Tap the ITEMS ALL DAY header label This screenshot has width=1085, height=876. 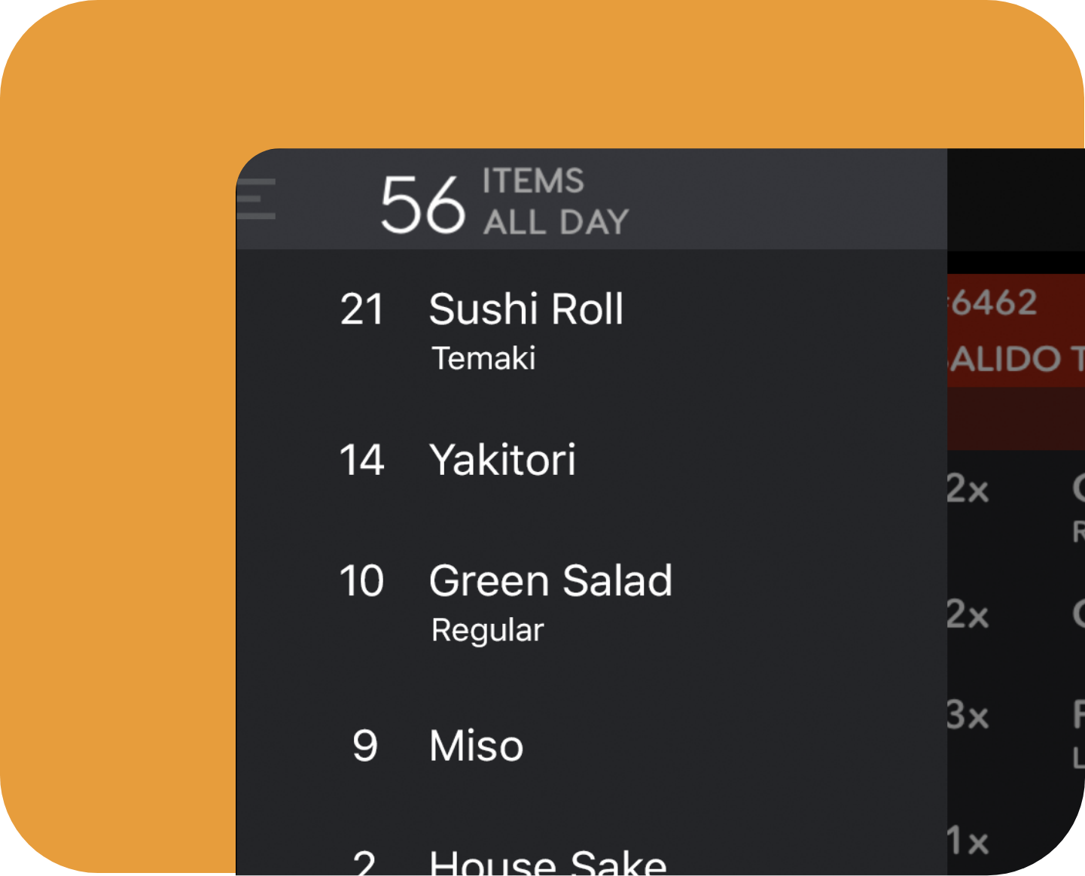555,202
